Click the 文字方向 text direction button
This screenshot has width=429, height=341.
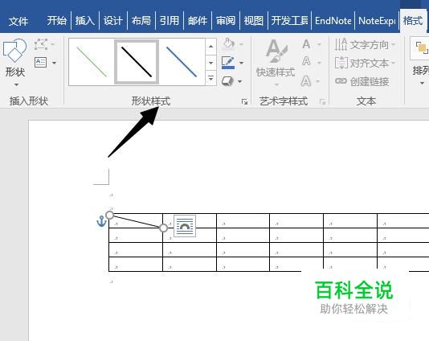pyautogui.click(x=366, y=45)
